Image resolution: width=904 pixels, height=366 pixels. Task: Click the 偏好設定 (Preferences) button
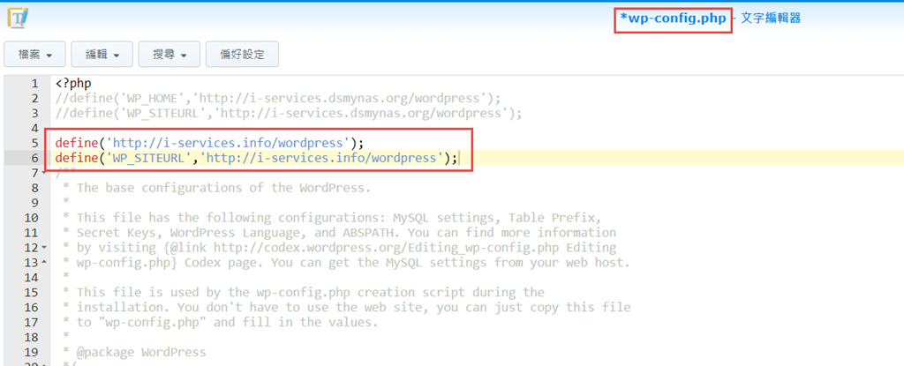(x=242, y=55)
